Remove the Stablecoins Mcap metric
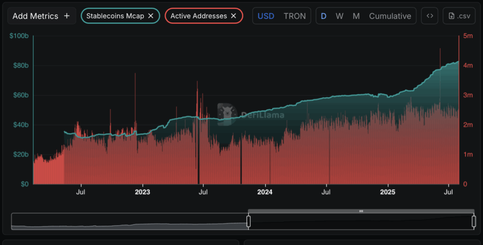 [x=150, y=16]
